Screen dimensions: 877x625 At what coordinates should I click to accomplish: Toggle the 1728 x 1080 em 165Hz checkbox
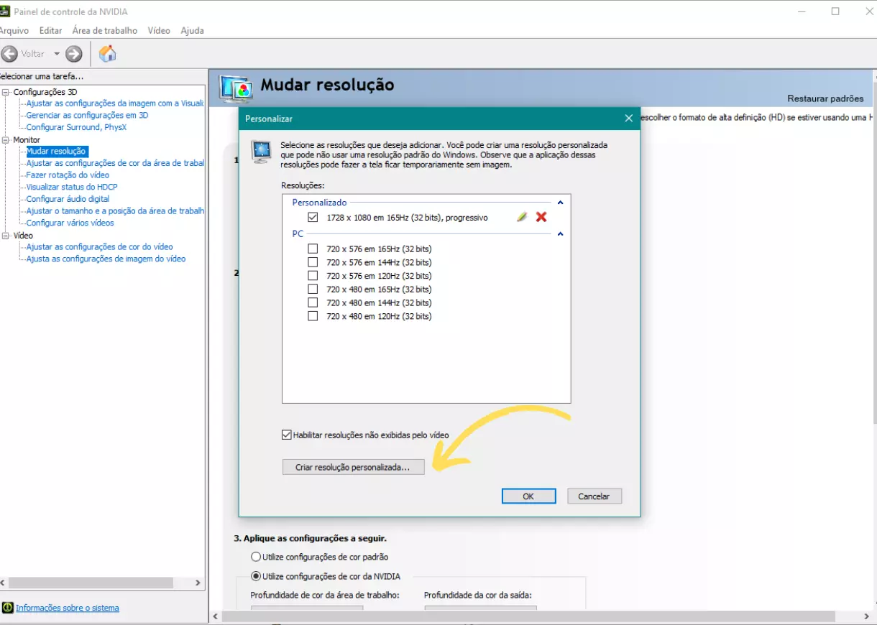[313, 217]
